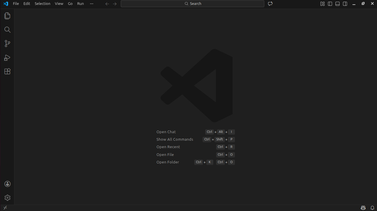Toggle the bottom Panel visibility
This screenshot has height=211, width=377.
point(338,4)
